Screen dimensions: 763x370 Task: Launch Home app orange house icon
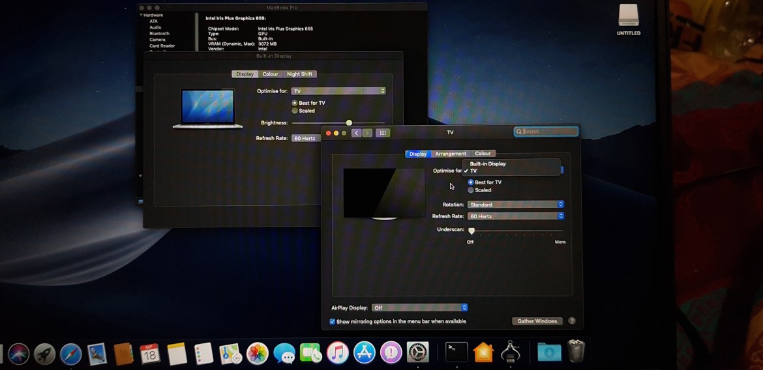point(483,352)
